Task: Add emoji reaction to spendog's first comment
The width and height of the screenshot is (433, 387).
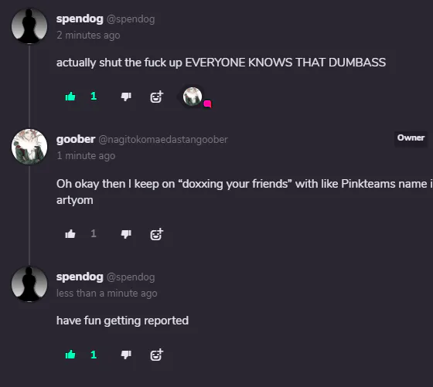Action: (x=156, y=97)
